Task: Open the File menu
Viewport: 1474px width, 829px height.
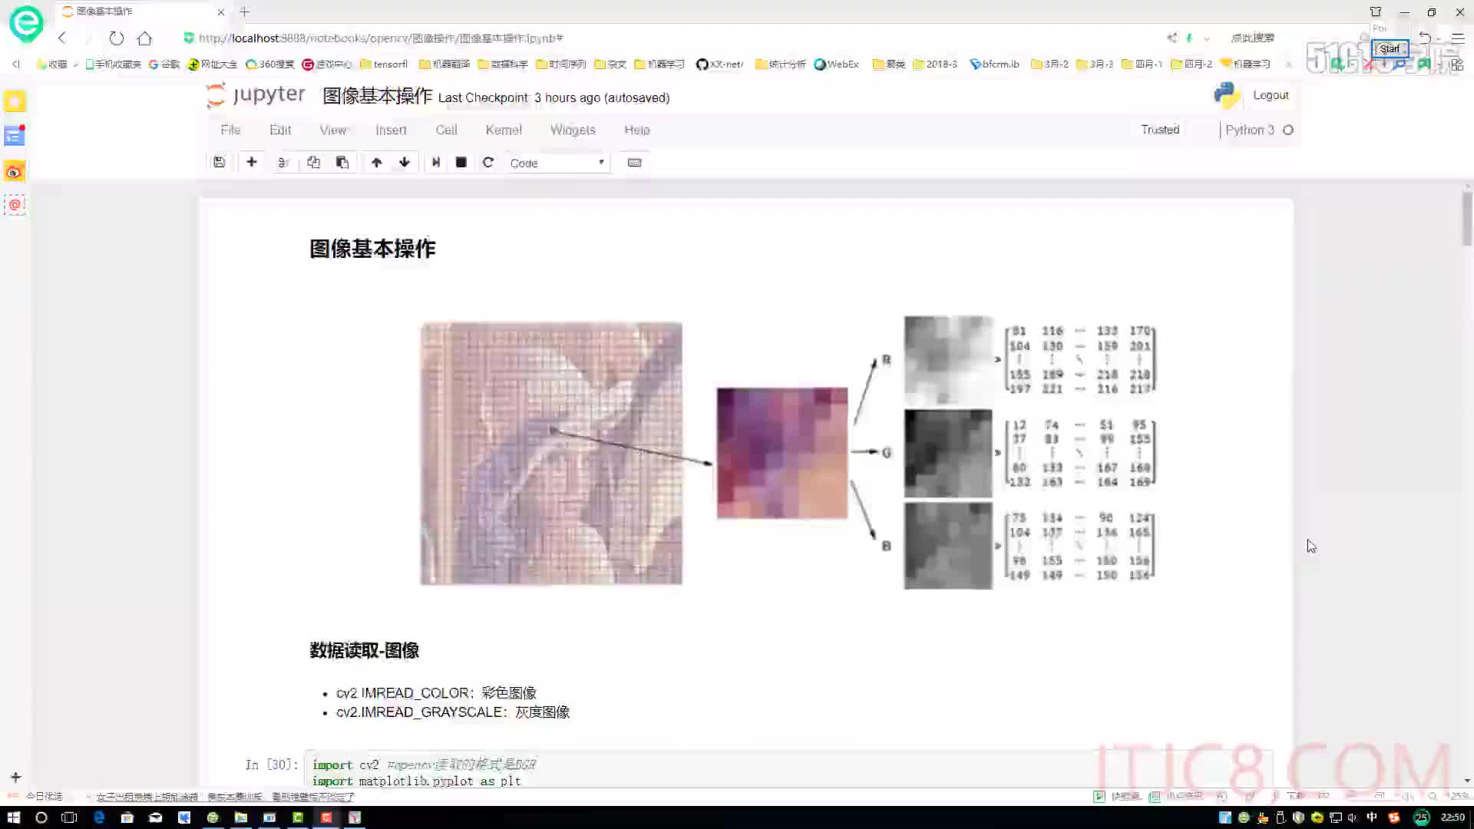Action: click(230, 130)
